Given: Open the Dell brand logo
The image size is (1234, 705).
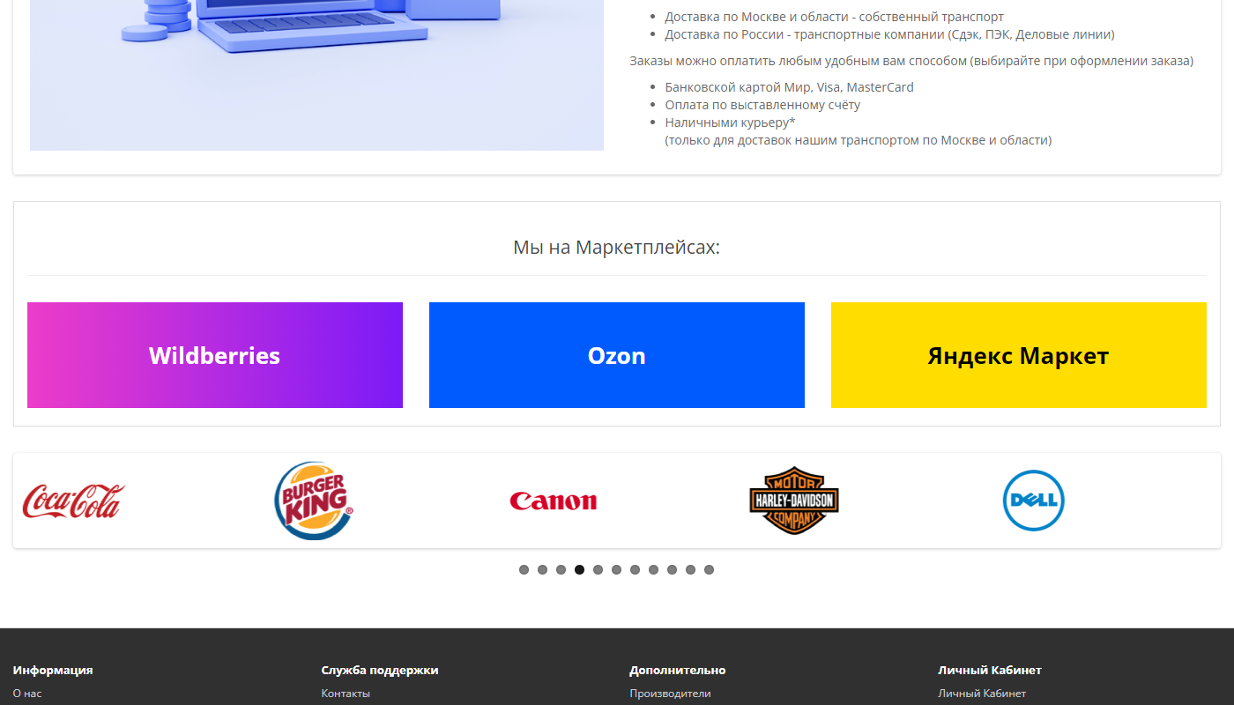Looking at the screenshot, I should pos(1033,501).
